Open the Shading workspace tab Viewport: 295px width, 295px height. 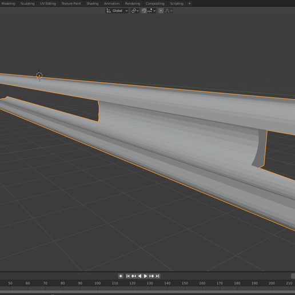coord(93,3)
